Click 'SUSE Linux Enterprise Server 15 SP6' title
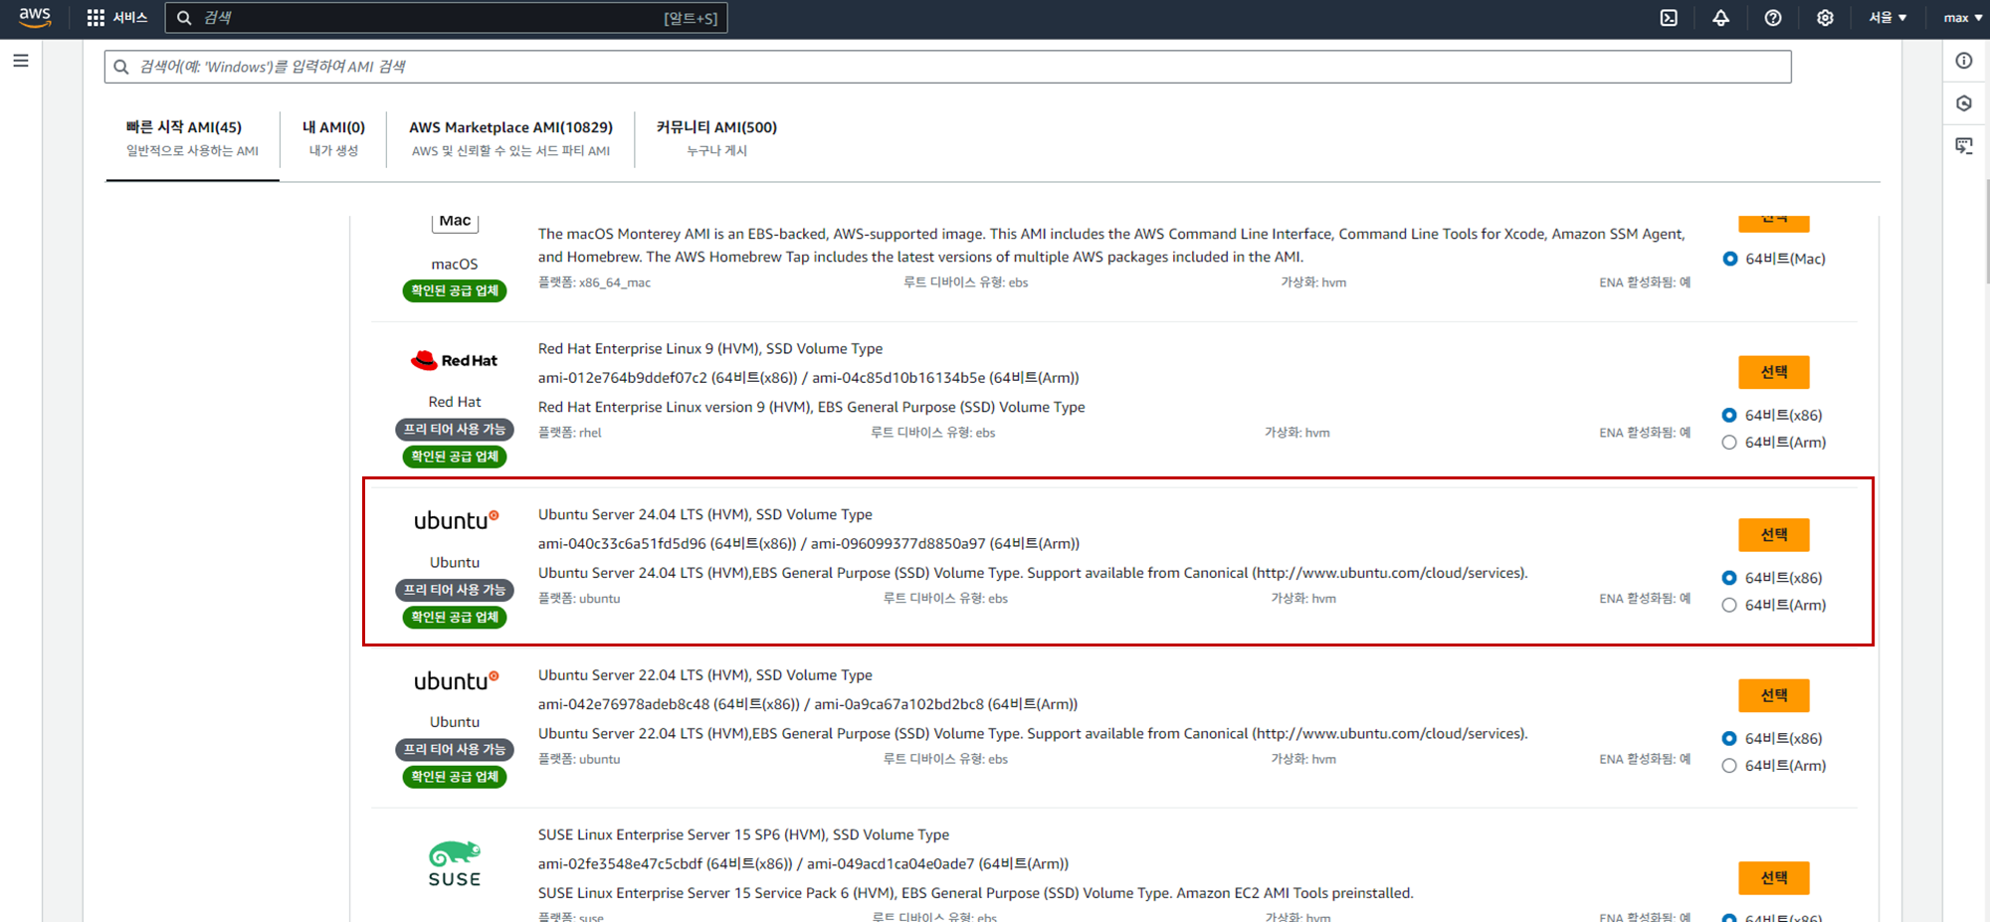Viewport: 1990px width, 922px height. pos(743,834)
